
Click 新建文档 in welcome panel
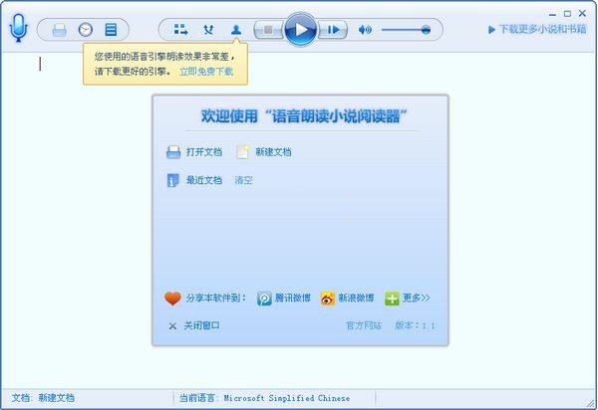(273, 152)
